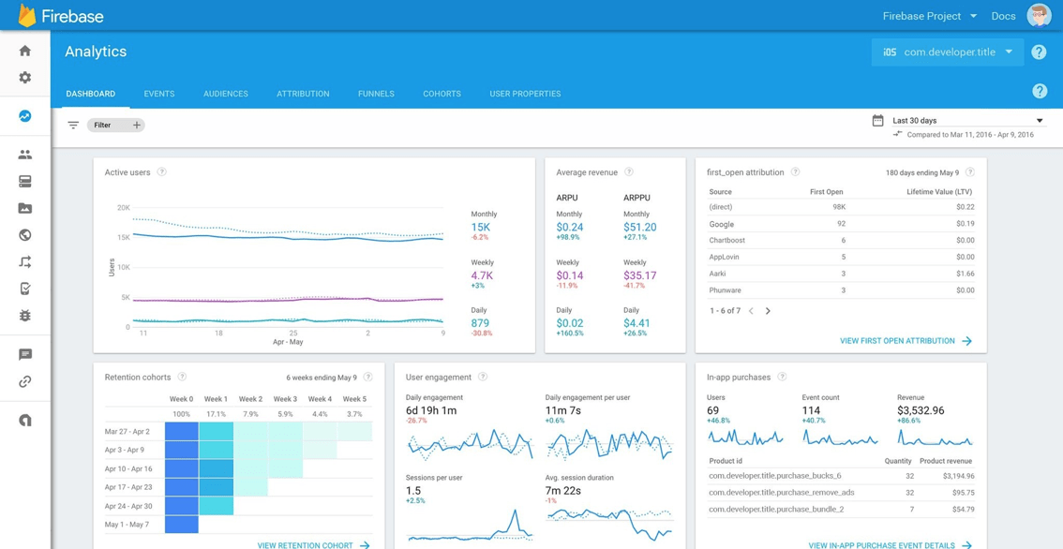Open the Docs page
The height and width of the screenshot is (549, 1063).
pyautogui.click(x=1003, y=15)
